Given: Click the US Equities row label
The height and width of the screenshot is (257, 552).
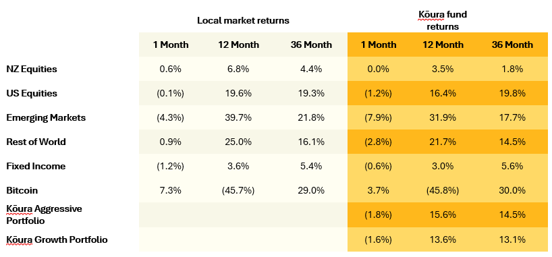Looking at the screenshot, I should 32,93.
